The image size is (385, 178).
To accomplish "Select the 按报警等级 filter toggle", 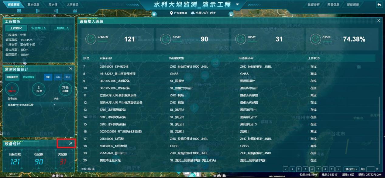I will point(29,77).
